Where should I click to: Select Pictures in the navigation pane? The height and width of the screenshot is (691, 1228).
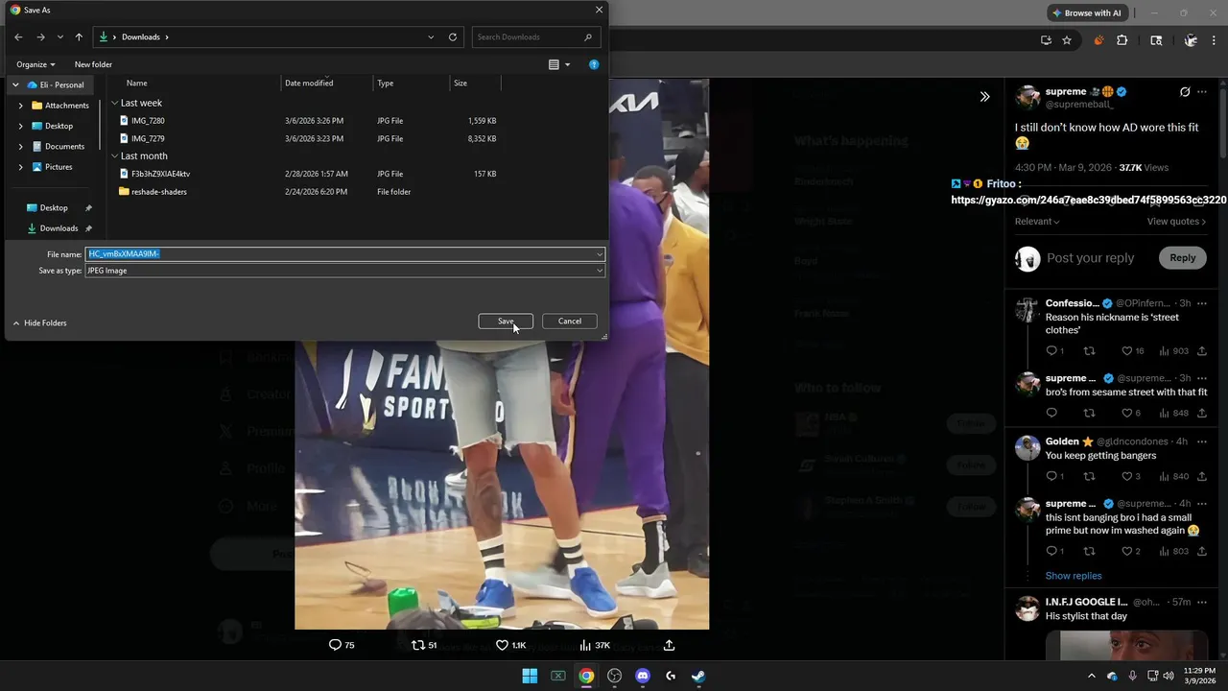58,167
